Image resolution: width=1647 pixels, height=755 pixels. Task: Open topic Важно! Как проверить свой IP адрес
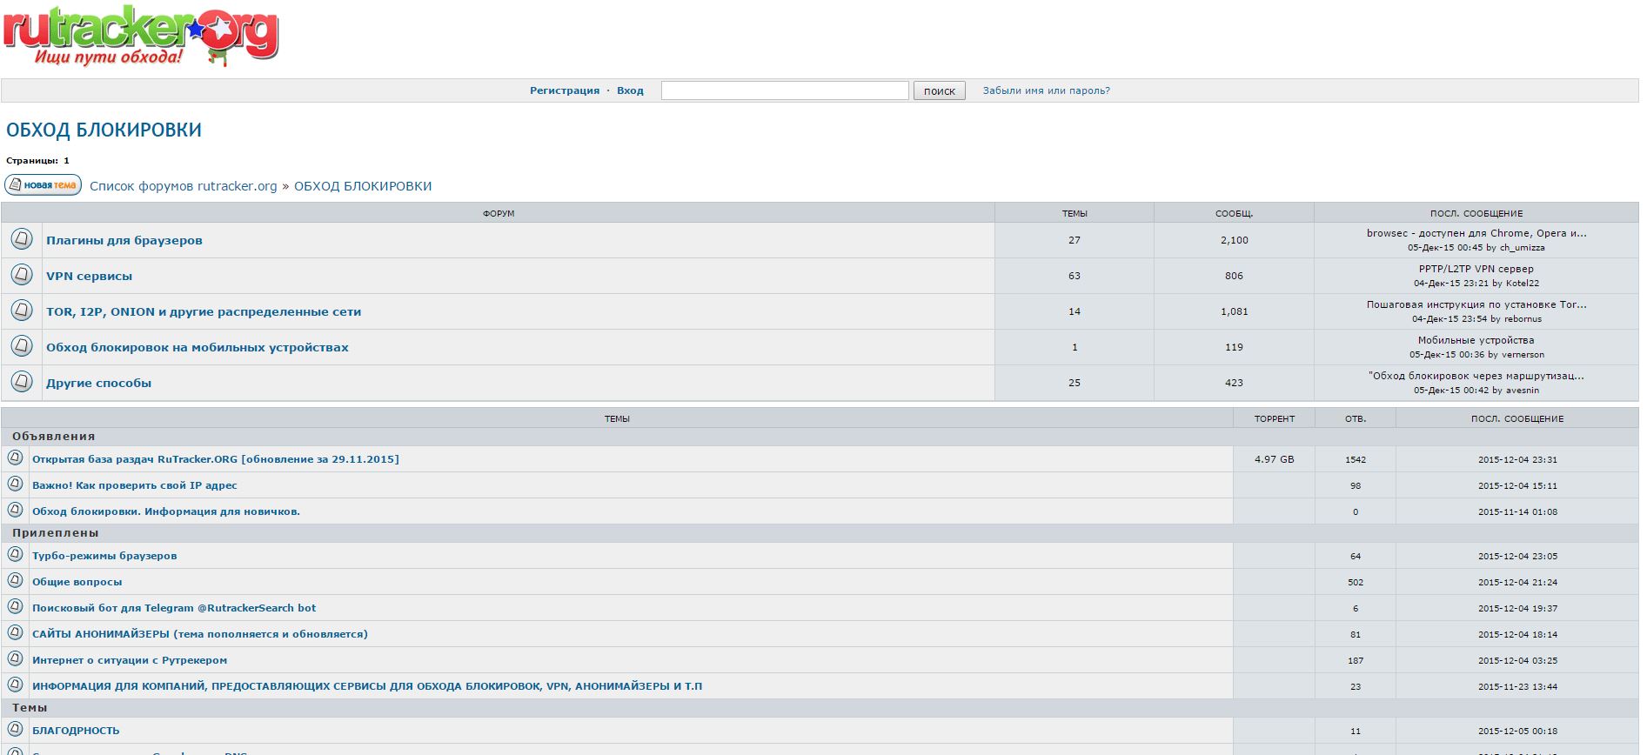pyautogui.click(x=135, y=485)
